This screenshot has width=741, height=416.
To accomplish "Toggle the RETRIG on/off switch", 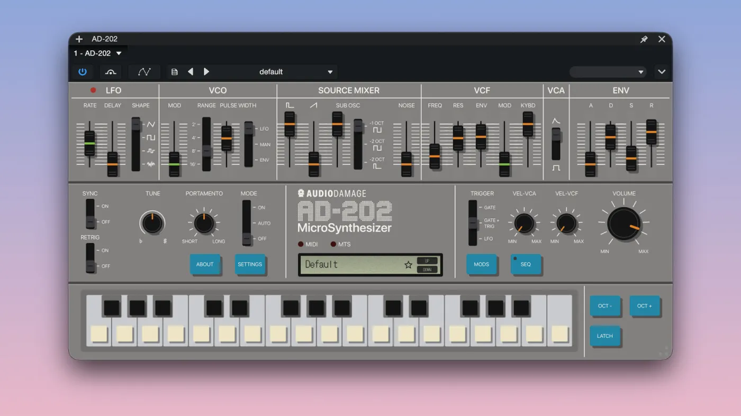I will [91, 258].
